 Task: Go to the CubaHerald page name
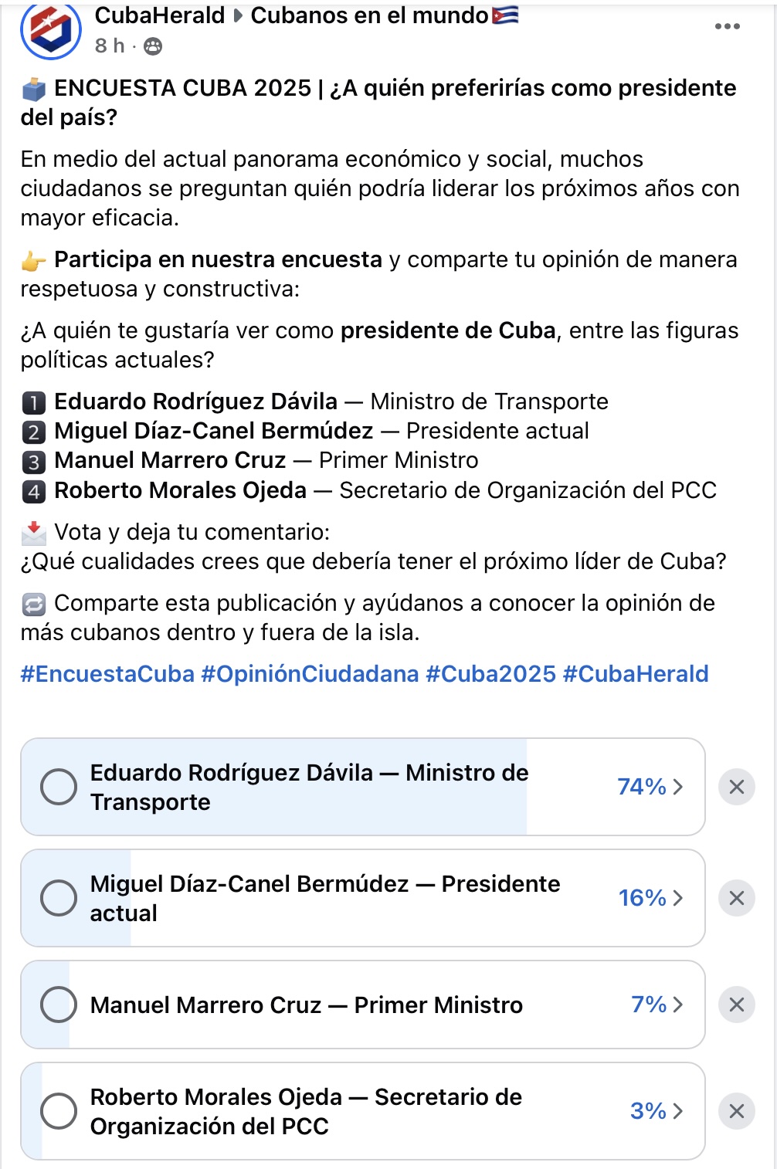160,15
